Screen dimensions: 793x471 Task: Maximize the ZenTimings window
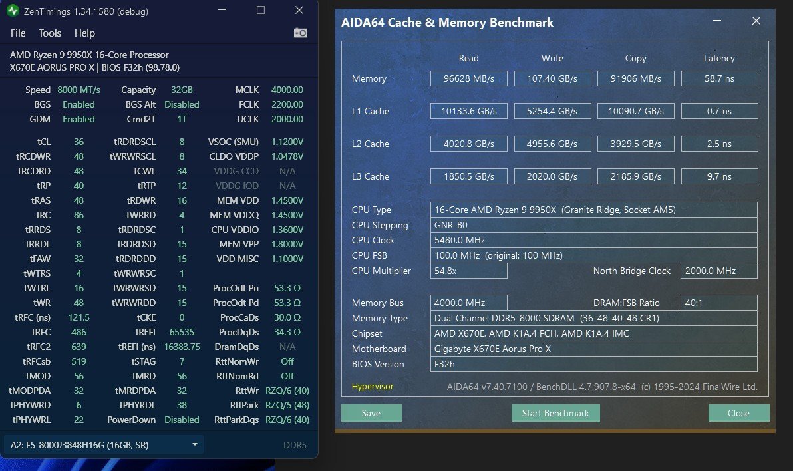[261, 10]
